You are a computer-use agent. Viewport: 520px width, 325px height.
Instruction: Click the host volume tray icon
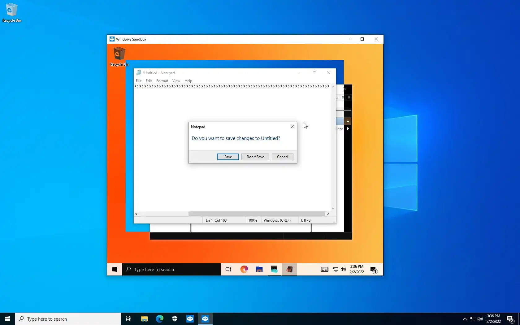point(480,319)
